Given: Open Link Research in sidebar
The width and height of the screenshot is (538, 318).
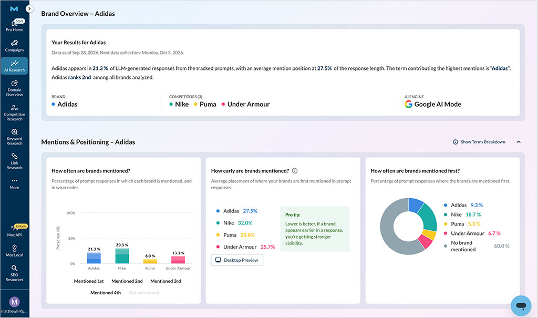Looking at the screenshot, I should (x=14, y=161).
